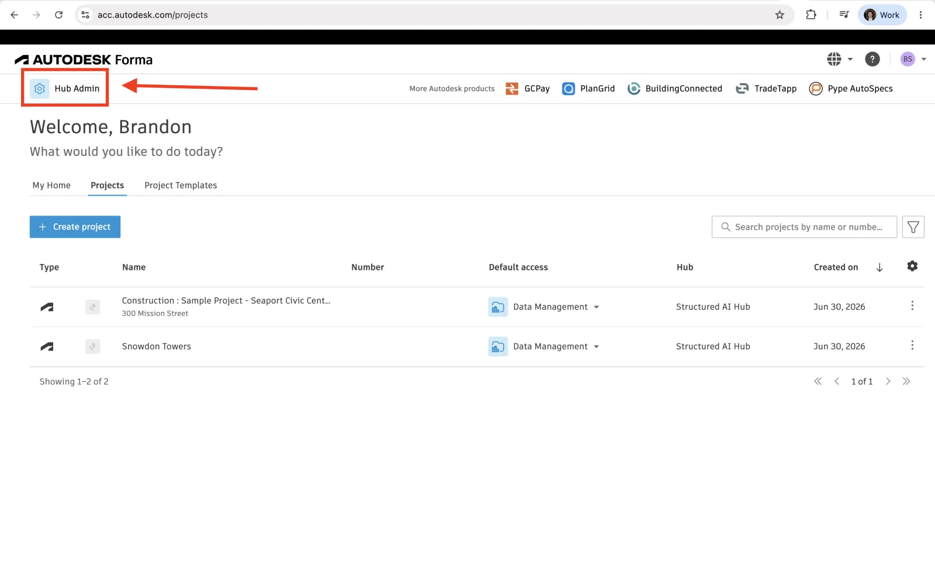Open the browser media control icon

(x=844, y=15)
